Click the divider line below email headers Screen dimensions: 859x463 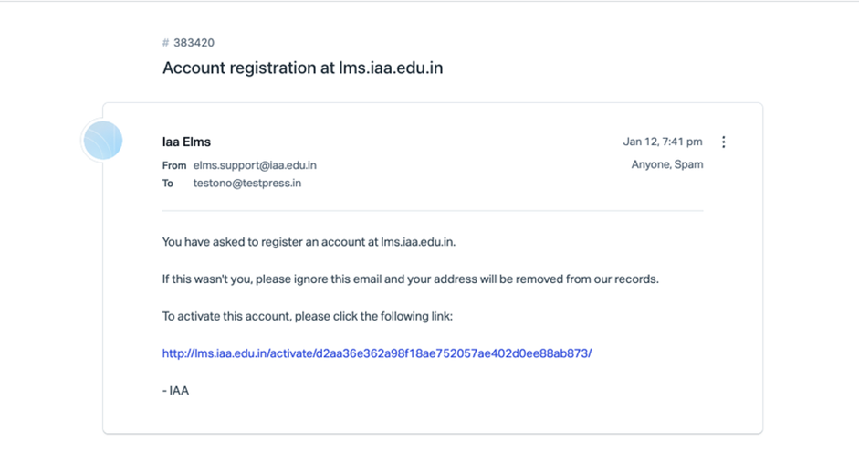[x=432, y=211]
